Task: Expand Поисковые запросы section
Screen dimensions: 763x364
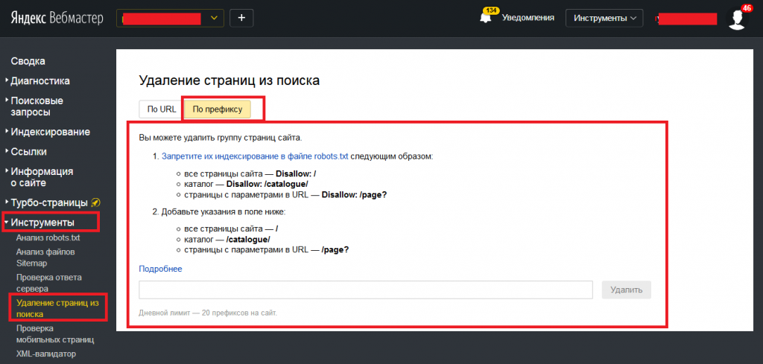Action: click(x=37, y=106)
